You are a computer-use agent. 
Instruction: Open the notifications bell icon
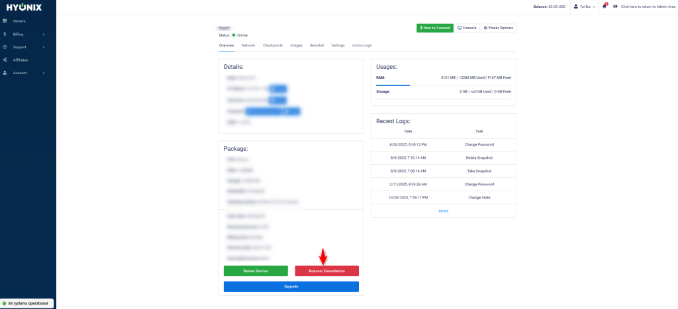pyautogui.click(x=604, y=7)
